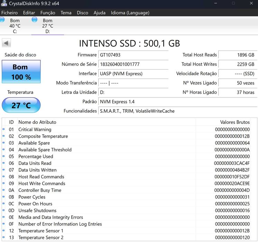Viewport: 258px width, 242px height.
Task: Click status dot for Available Spare Threshold row
Action: (x=3, y=150)
